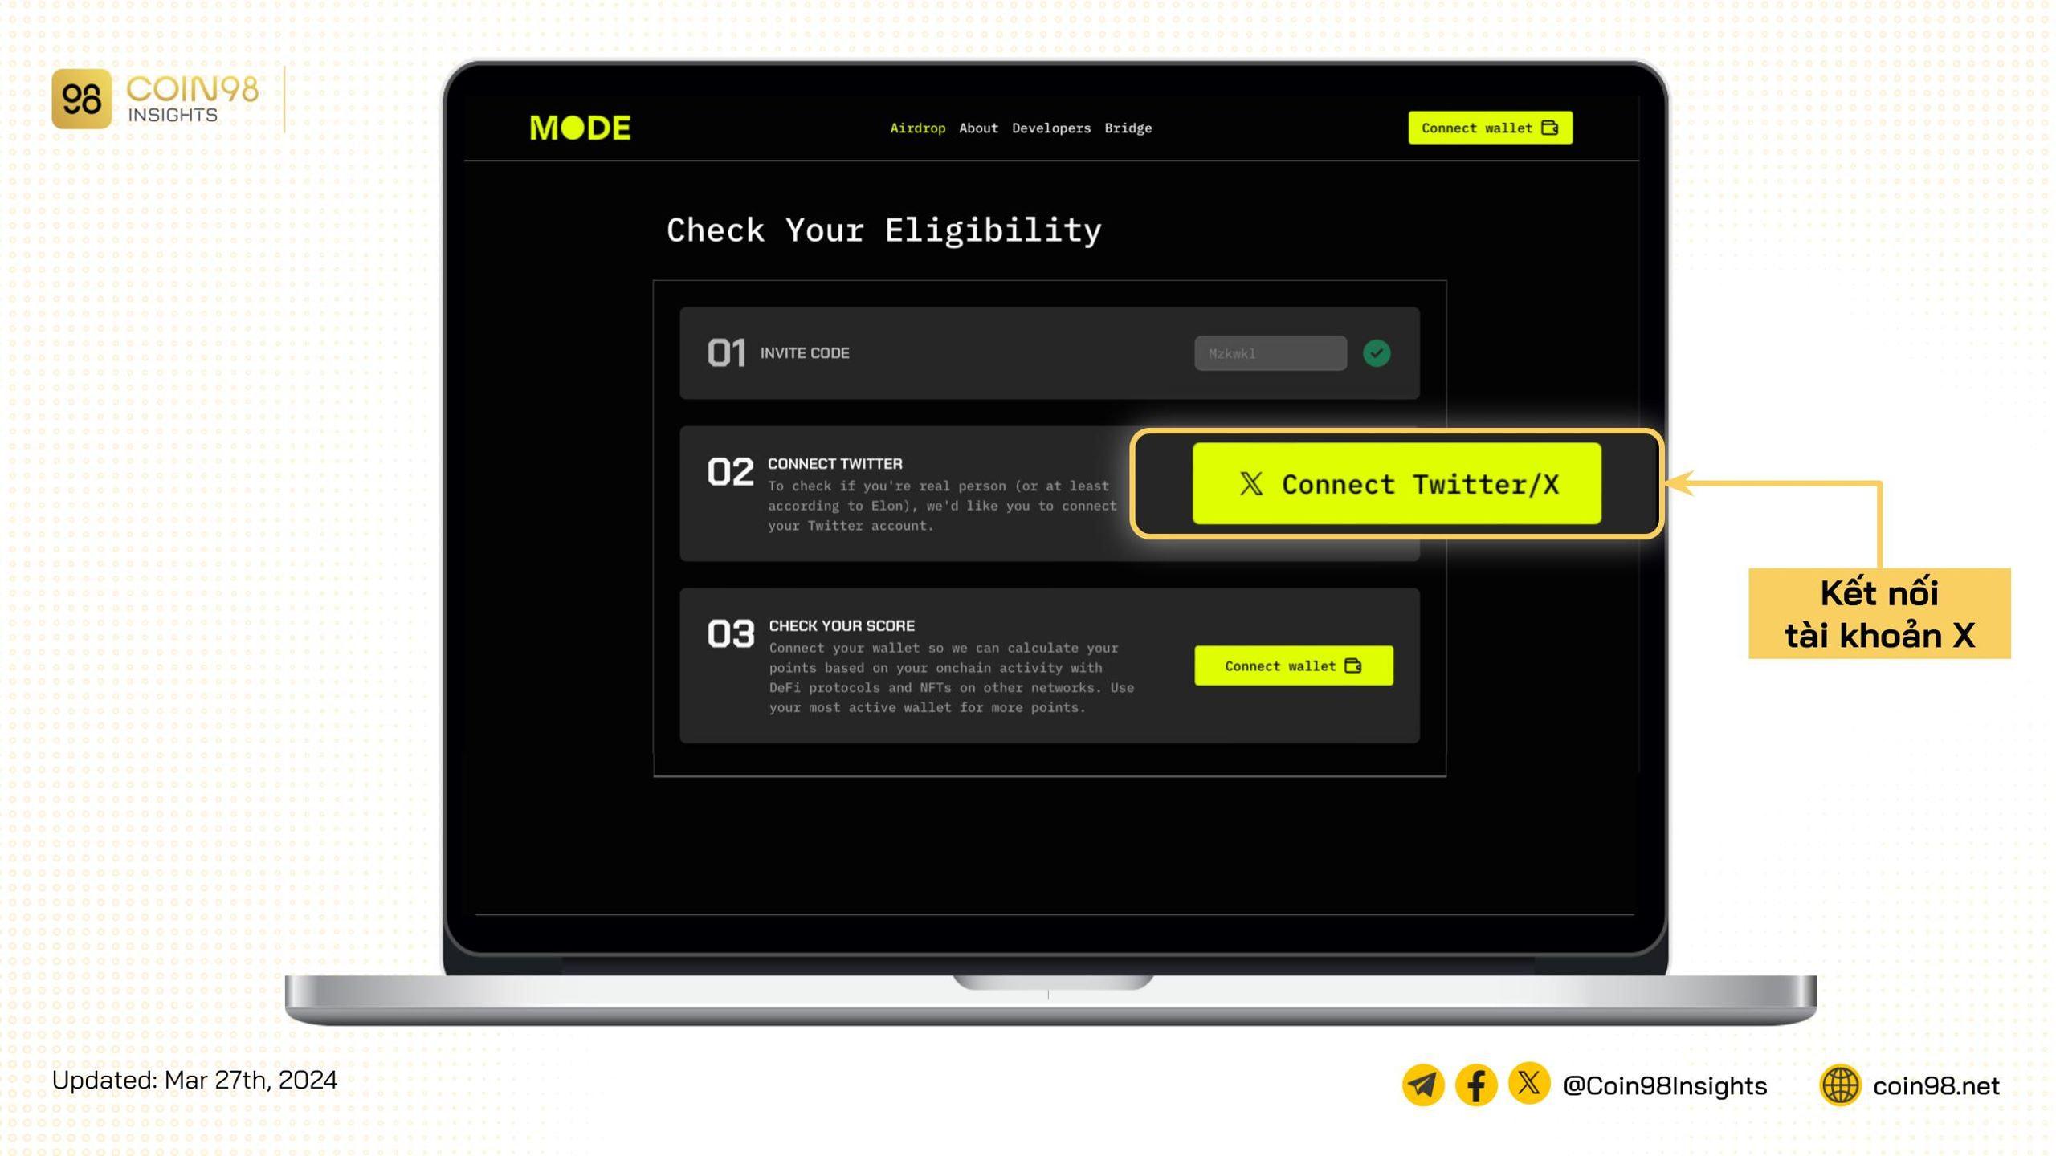Viewport: 2056px width, 1156px height.
Task: Click the About navigation tab
Action: click(978, 128)
